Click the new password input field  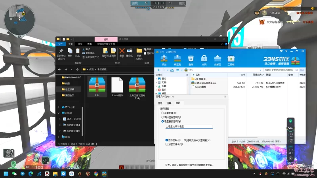coord(189,127)
